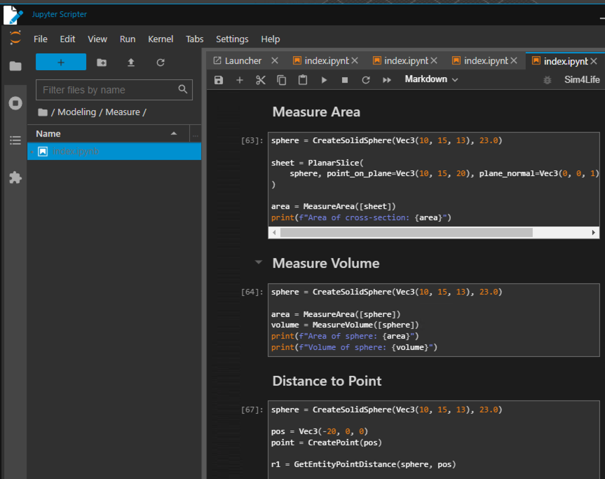Image resolution: width=605 pixels, height=479 pixels.
Task: Close the Launcher tab
Action: click(275, 60)
